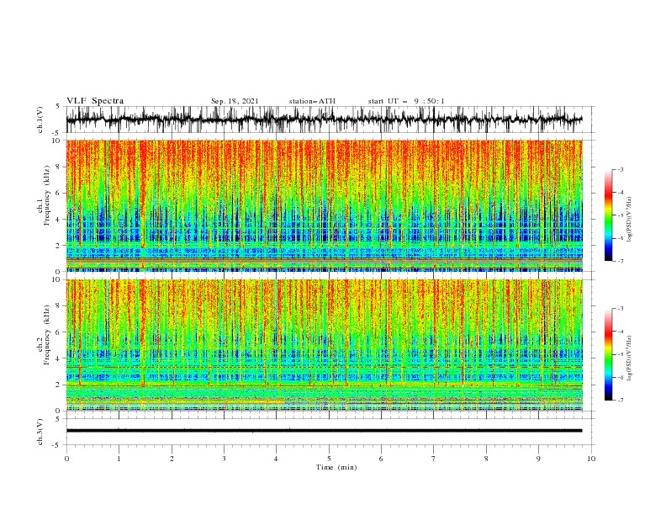
Task: Click the ch.2 spectrogram panel
Action: tap(324, 345)
